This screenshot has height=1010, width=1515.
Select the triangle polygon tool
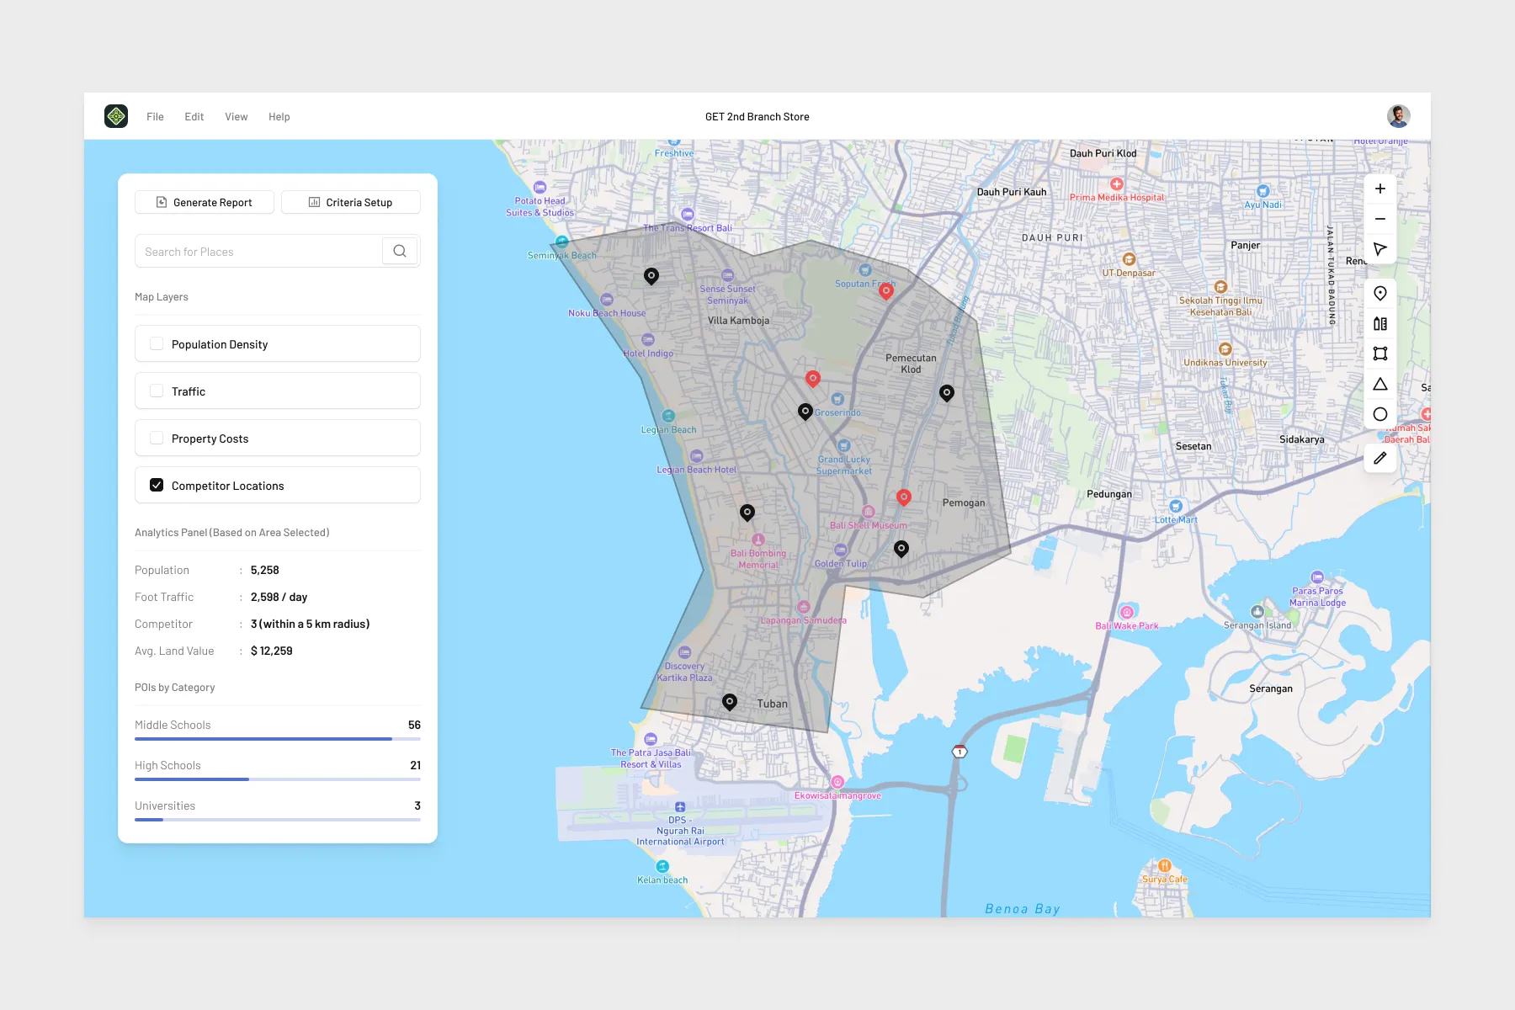(1380, 384)
